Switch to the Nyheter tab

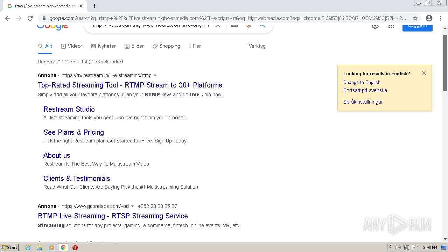(104, 46)
